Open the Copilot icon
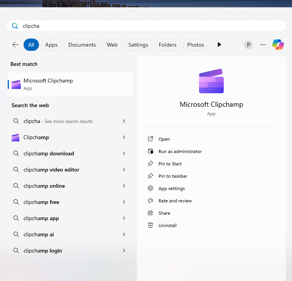This screenshot has width=292, height=281. (x=278, y=45)
